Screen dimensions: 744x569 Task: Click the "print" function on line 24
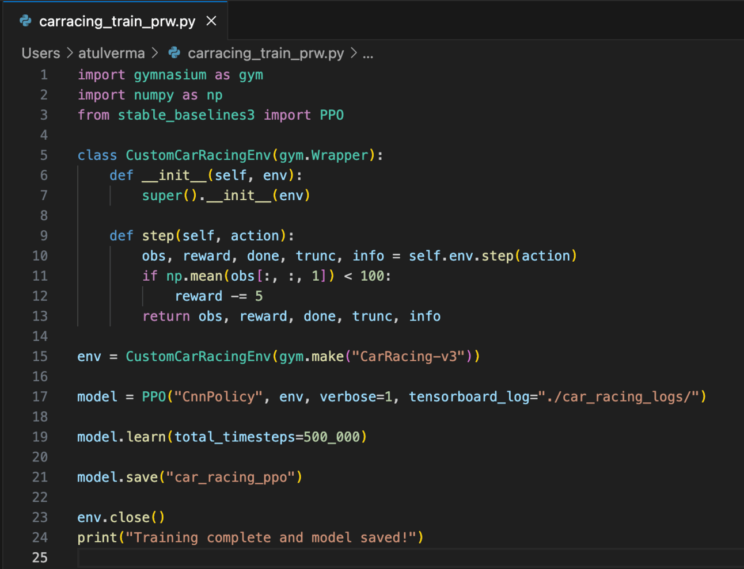click(x=97, y=538)
